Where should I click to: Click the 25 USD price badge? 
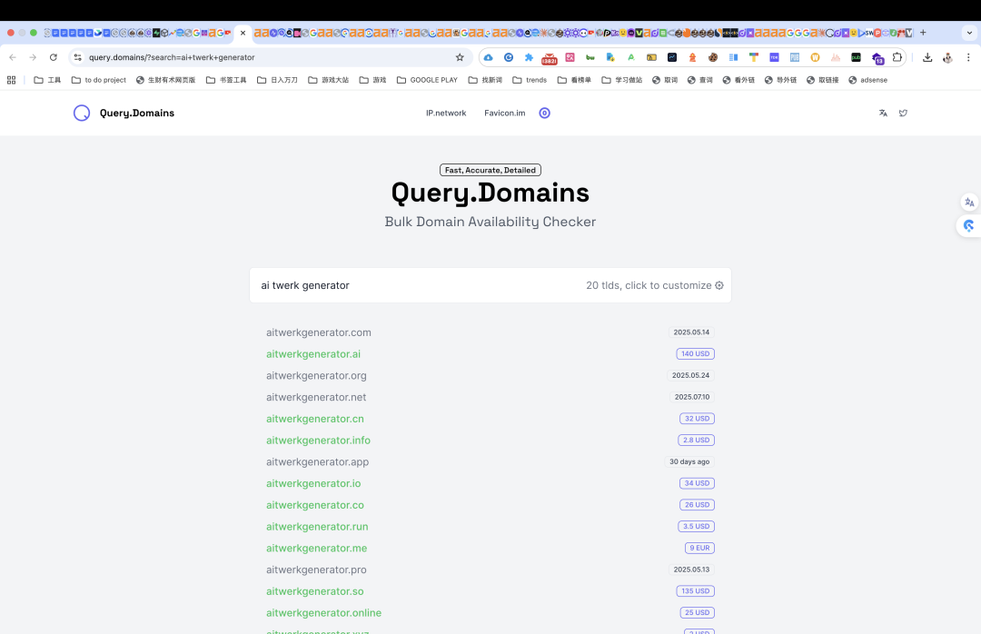pyautogui.click(x=697, y=613)
